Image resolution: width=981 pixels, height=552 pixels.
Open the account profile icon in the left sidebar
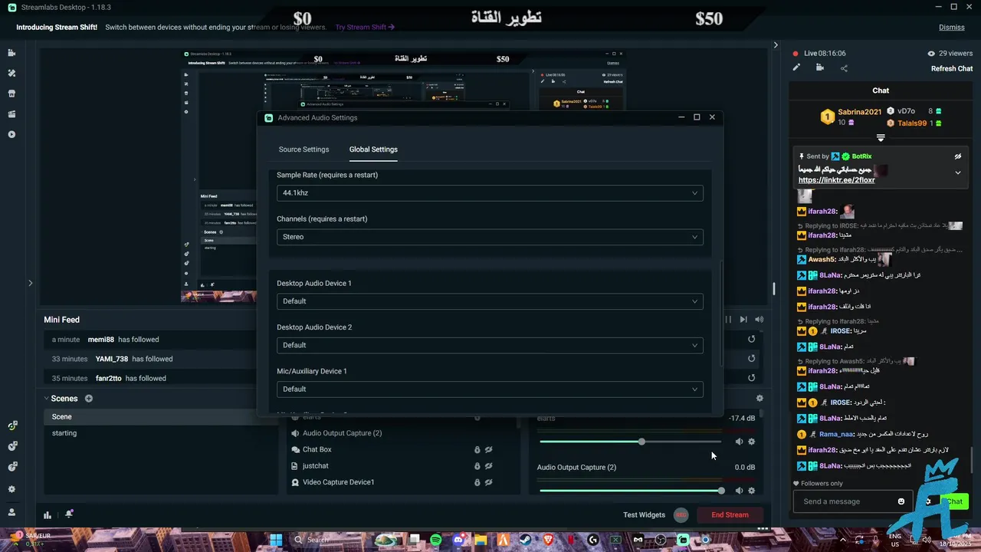[11, 512]
